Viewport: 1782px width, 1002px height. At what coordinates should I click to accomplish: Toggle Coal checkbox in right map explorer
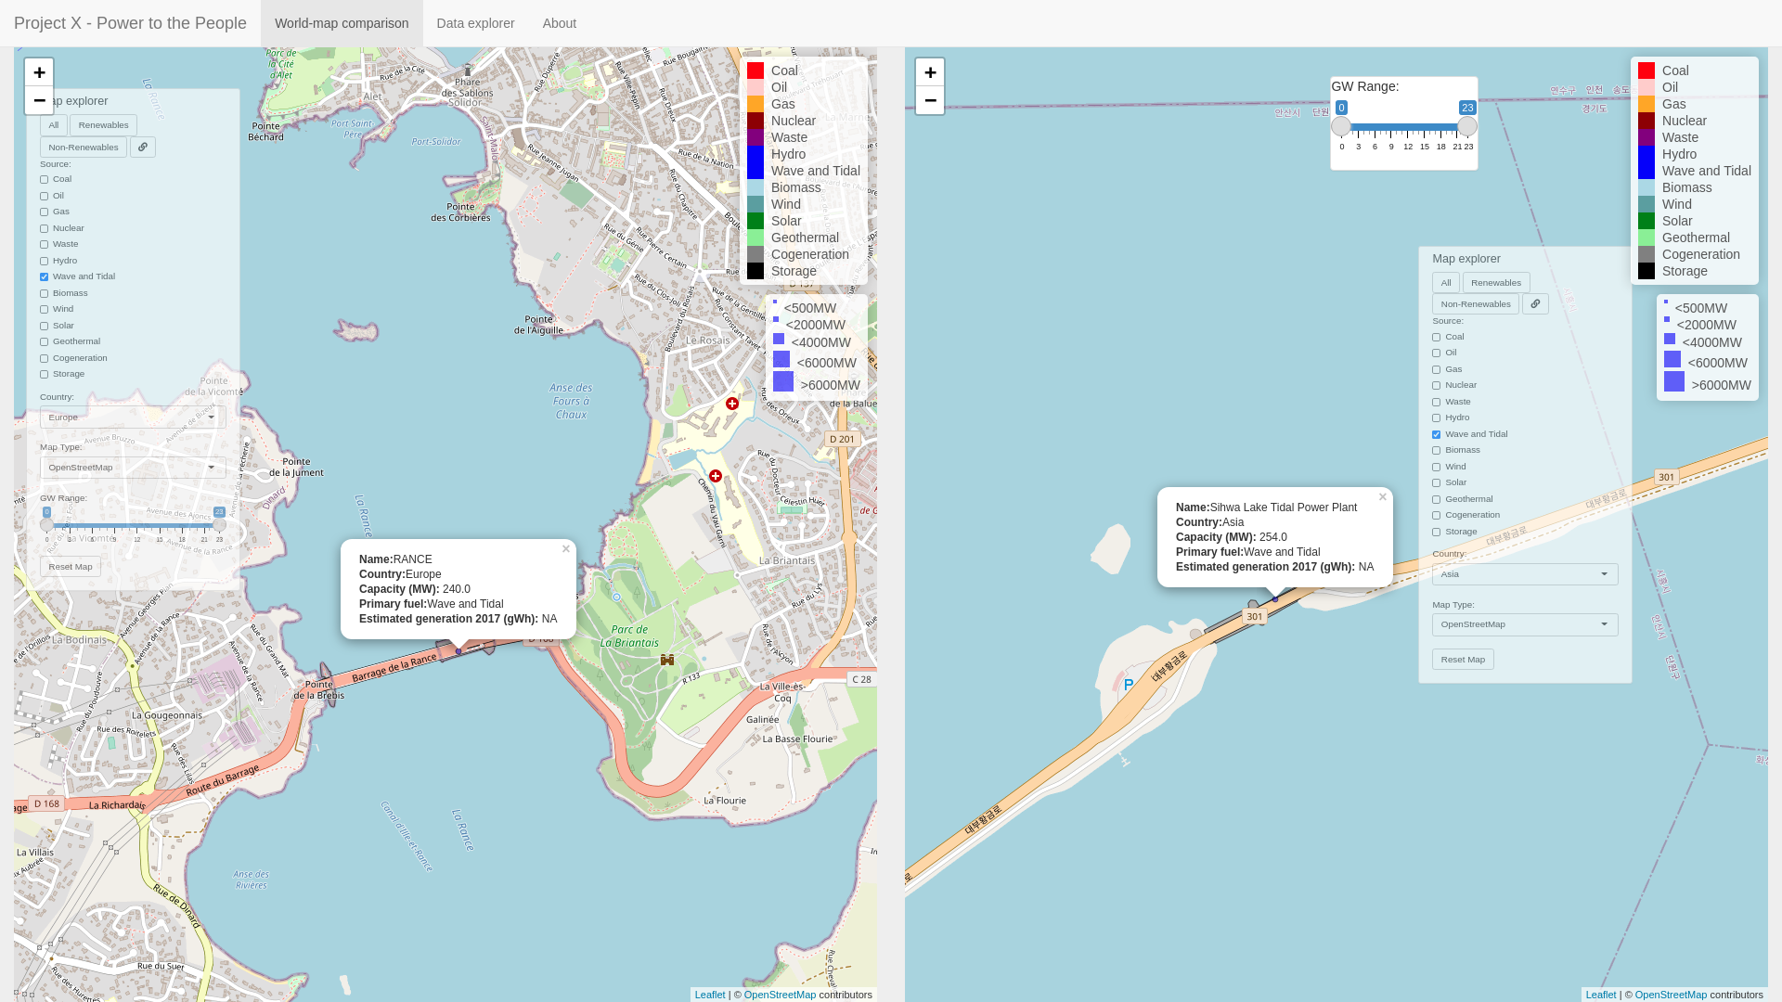(x=1436, y=338)
